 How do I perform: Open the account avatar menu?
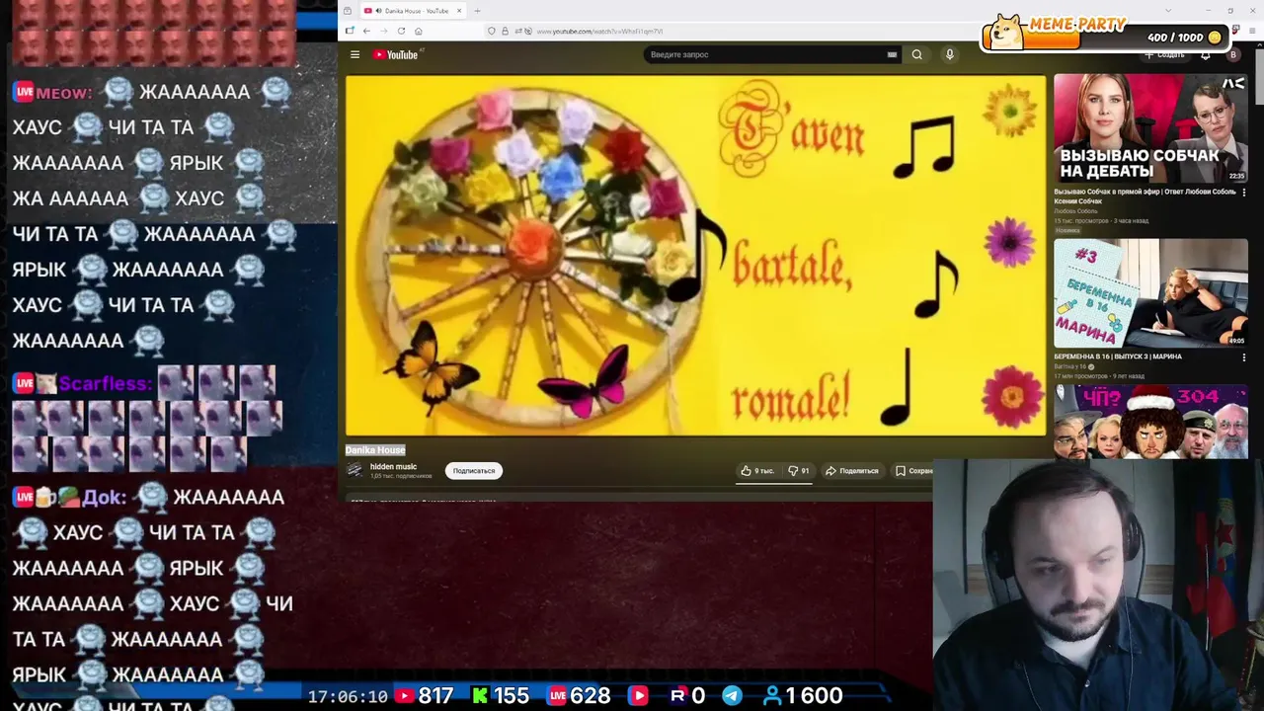[1232, 55]
